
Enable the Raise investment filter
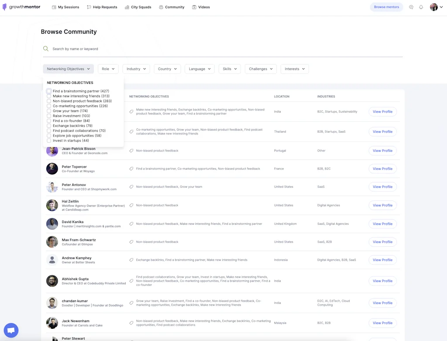click(49, 116)
